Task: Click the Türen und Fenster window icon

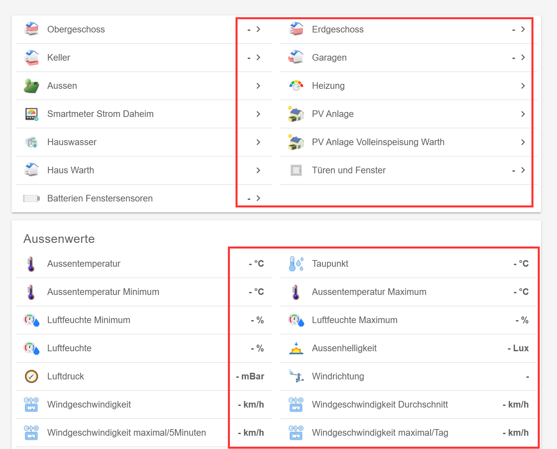Action: click(296, 170)
